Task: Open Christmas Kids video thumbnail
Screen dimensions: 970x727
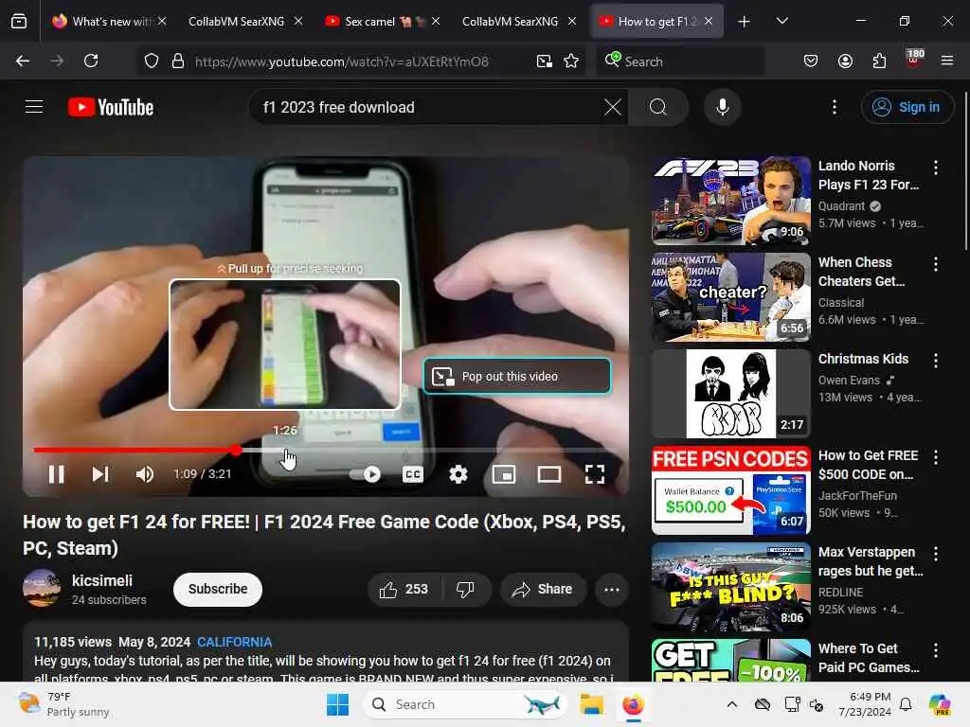Action: click(x=730, y=393)
